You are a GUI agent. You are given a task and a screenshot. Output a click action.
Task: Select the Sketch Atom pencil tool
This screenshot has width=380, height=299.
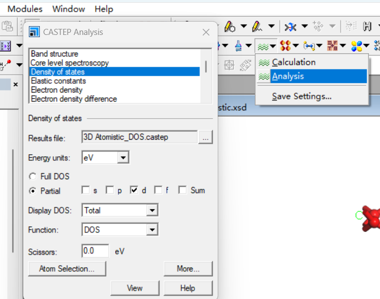tap(229, 26)
